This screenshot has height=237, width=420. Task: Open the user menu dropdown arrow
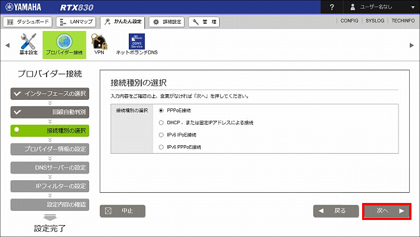click(x=413, y=7)
